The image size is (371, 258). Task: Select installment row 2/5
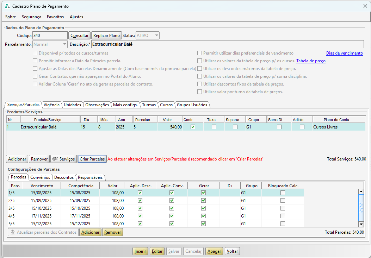(x=156, y=201)
